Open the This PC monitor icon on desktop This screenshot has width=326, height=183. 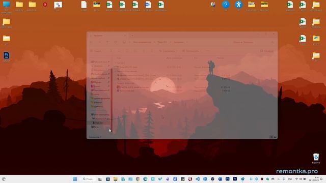(x=7, y=5)
